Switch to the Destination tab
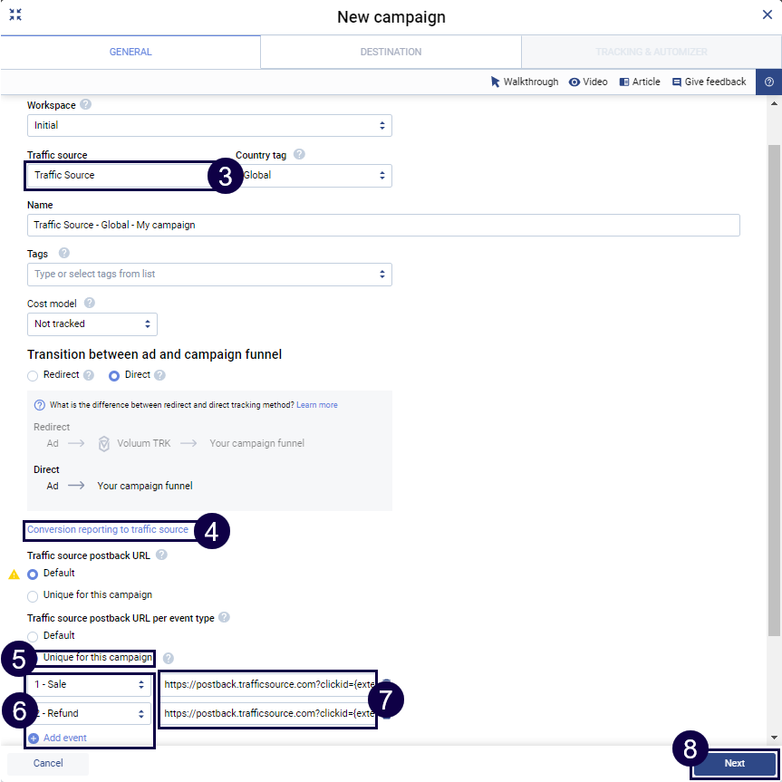782x782 pixels. (x=391, y=52)
